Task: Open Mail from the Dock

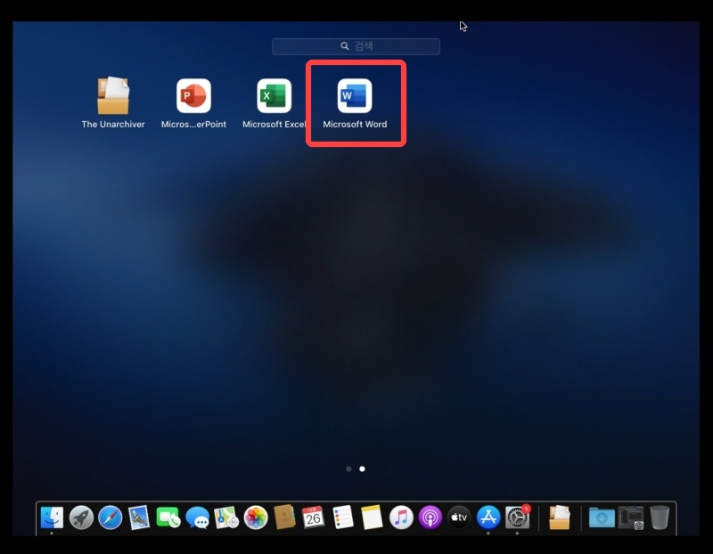Action: tap(139, 517)
